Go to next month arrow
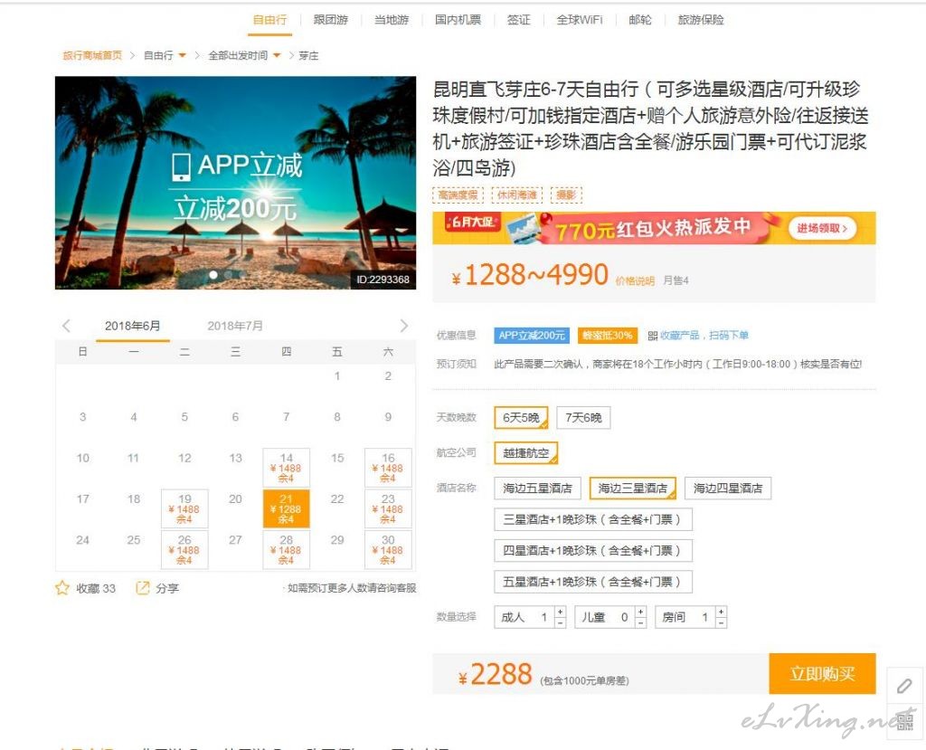926x750 pixels. (404, 326)
